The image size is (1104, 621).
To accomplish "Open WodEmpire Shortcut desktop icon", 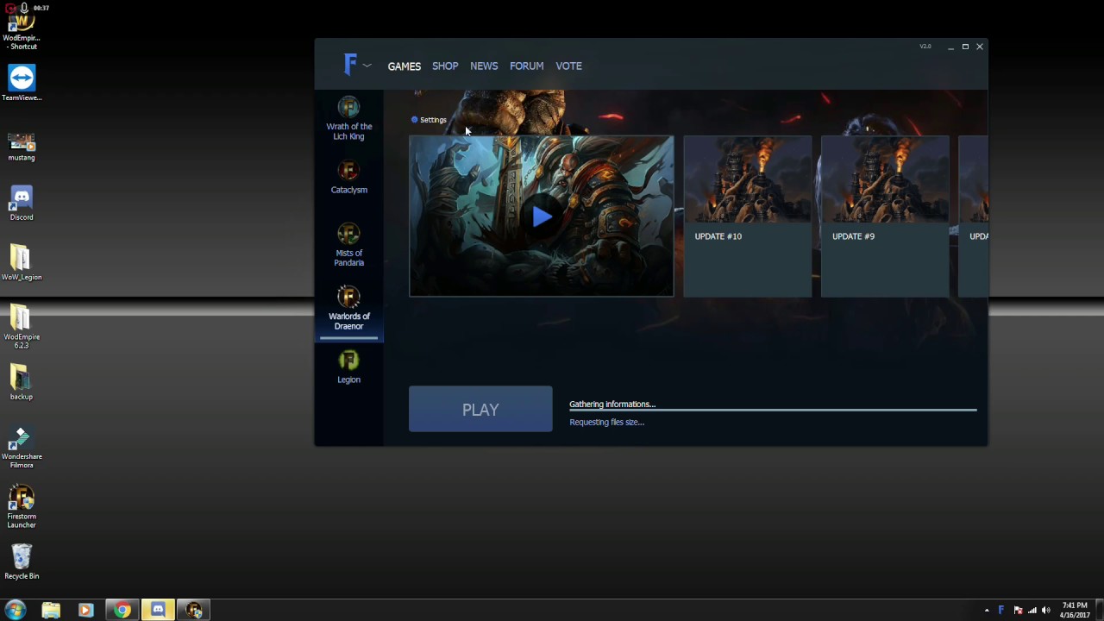I will (22, 30).
